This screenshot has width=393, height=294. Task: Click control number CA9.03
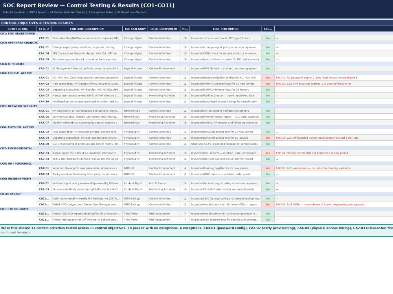coord(44,189)
